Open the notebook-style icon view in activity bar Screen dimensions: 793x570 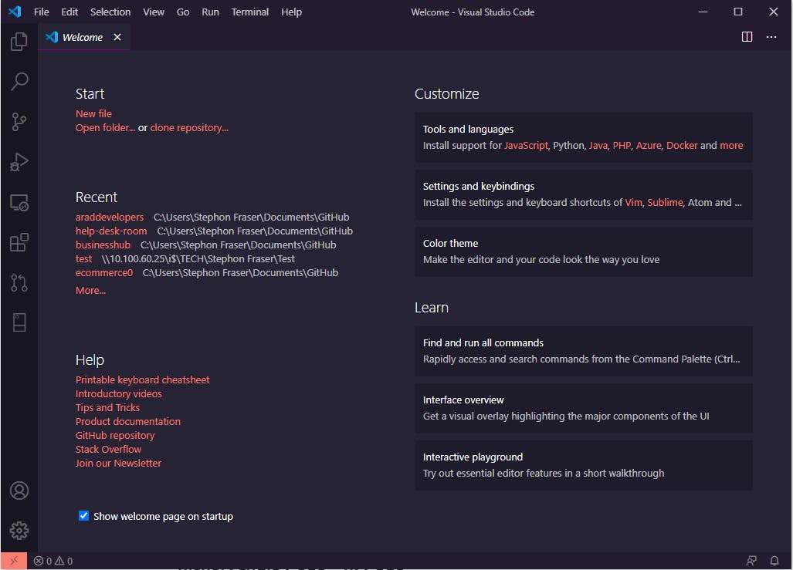(x=19, y=322)
